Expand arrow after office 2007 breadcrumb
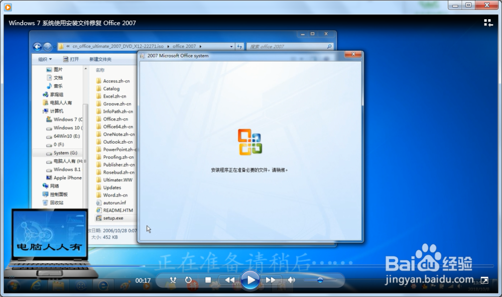The image size is (502, 297). [x=200, y=46]
